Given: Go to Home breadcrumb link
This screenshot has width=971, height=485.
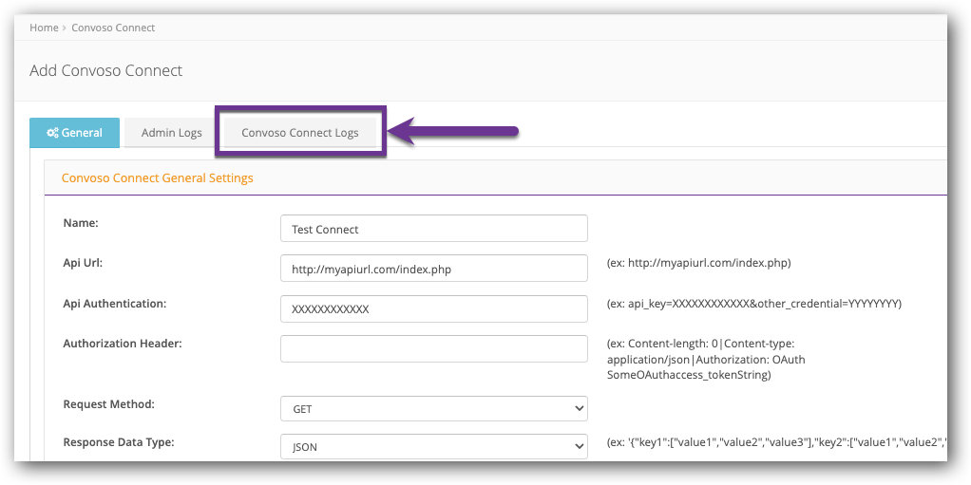Looking at the screenshot, I should tap(44, 28).
